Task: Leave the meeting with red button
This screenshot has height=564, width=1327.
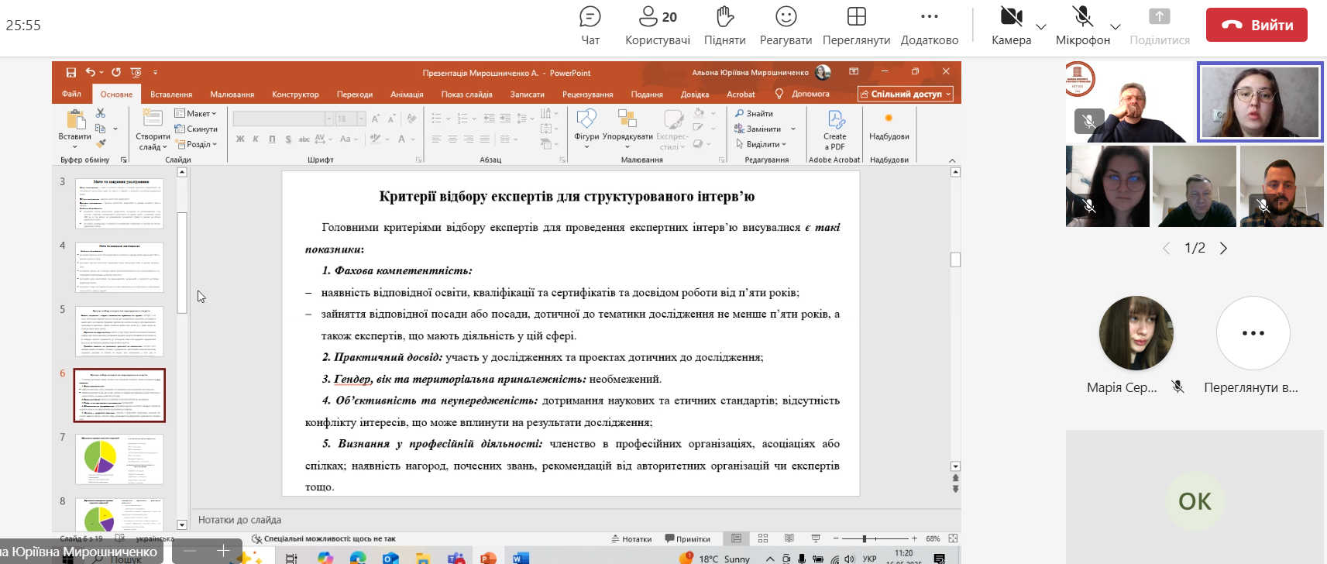Action: (x=1257, y=25)
